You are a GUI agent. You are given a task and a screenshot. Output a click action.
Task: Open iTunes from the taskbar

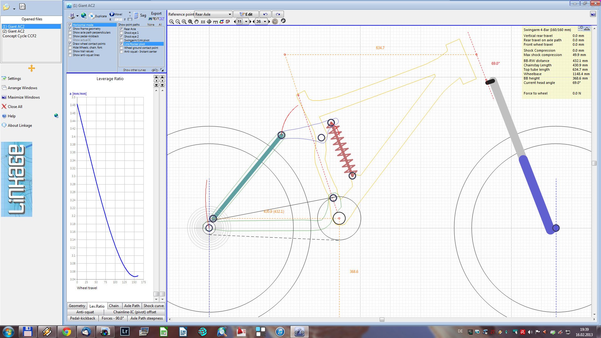click(x=280, y=332)
